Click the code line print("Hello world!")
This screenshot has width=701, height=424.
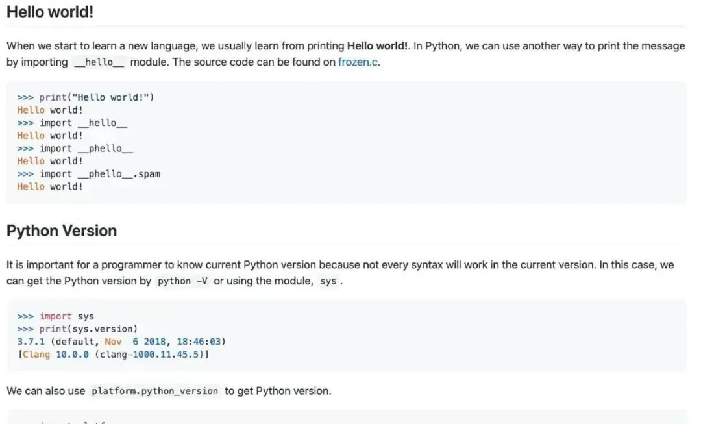(86, 97)
